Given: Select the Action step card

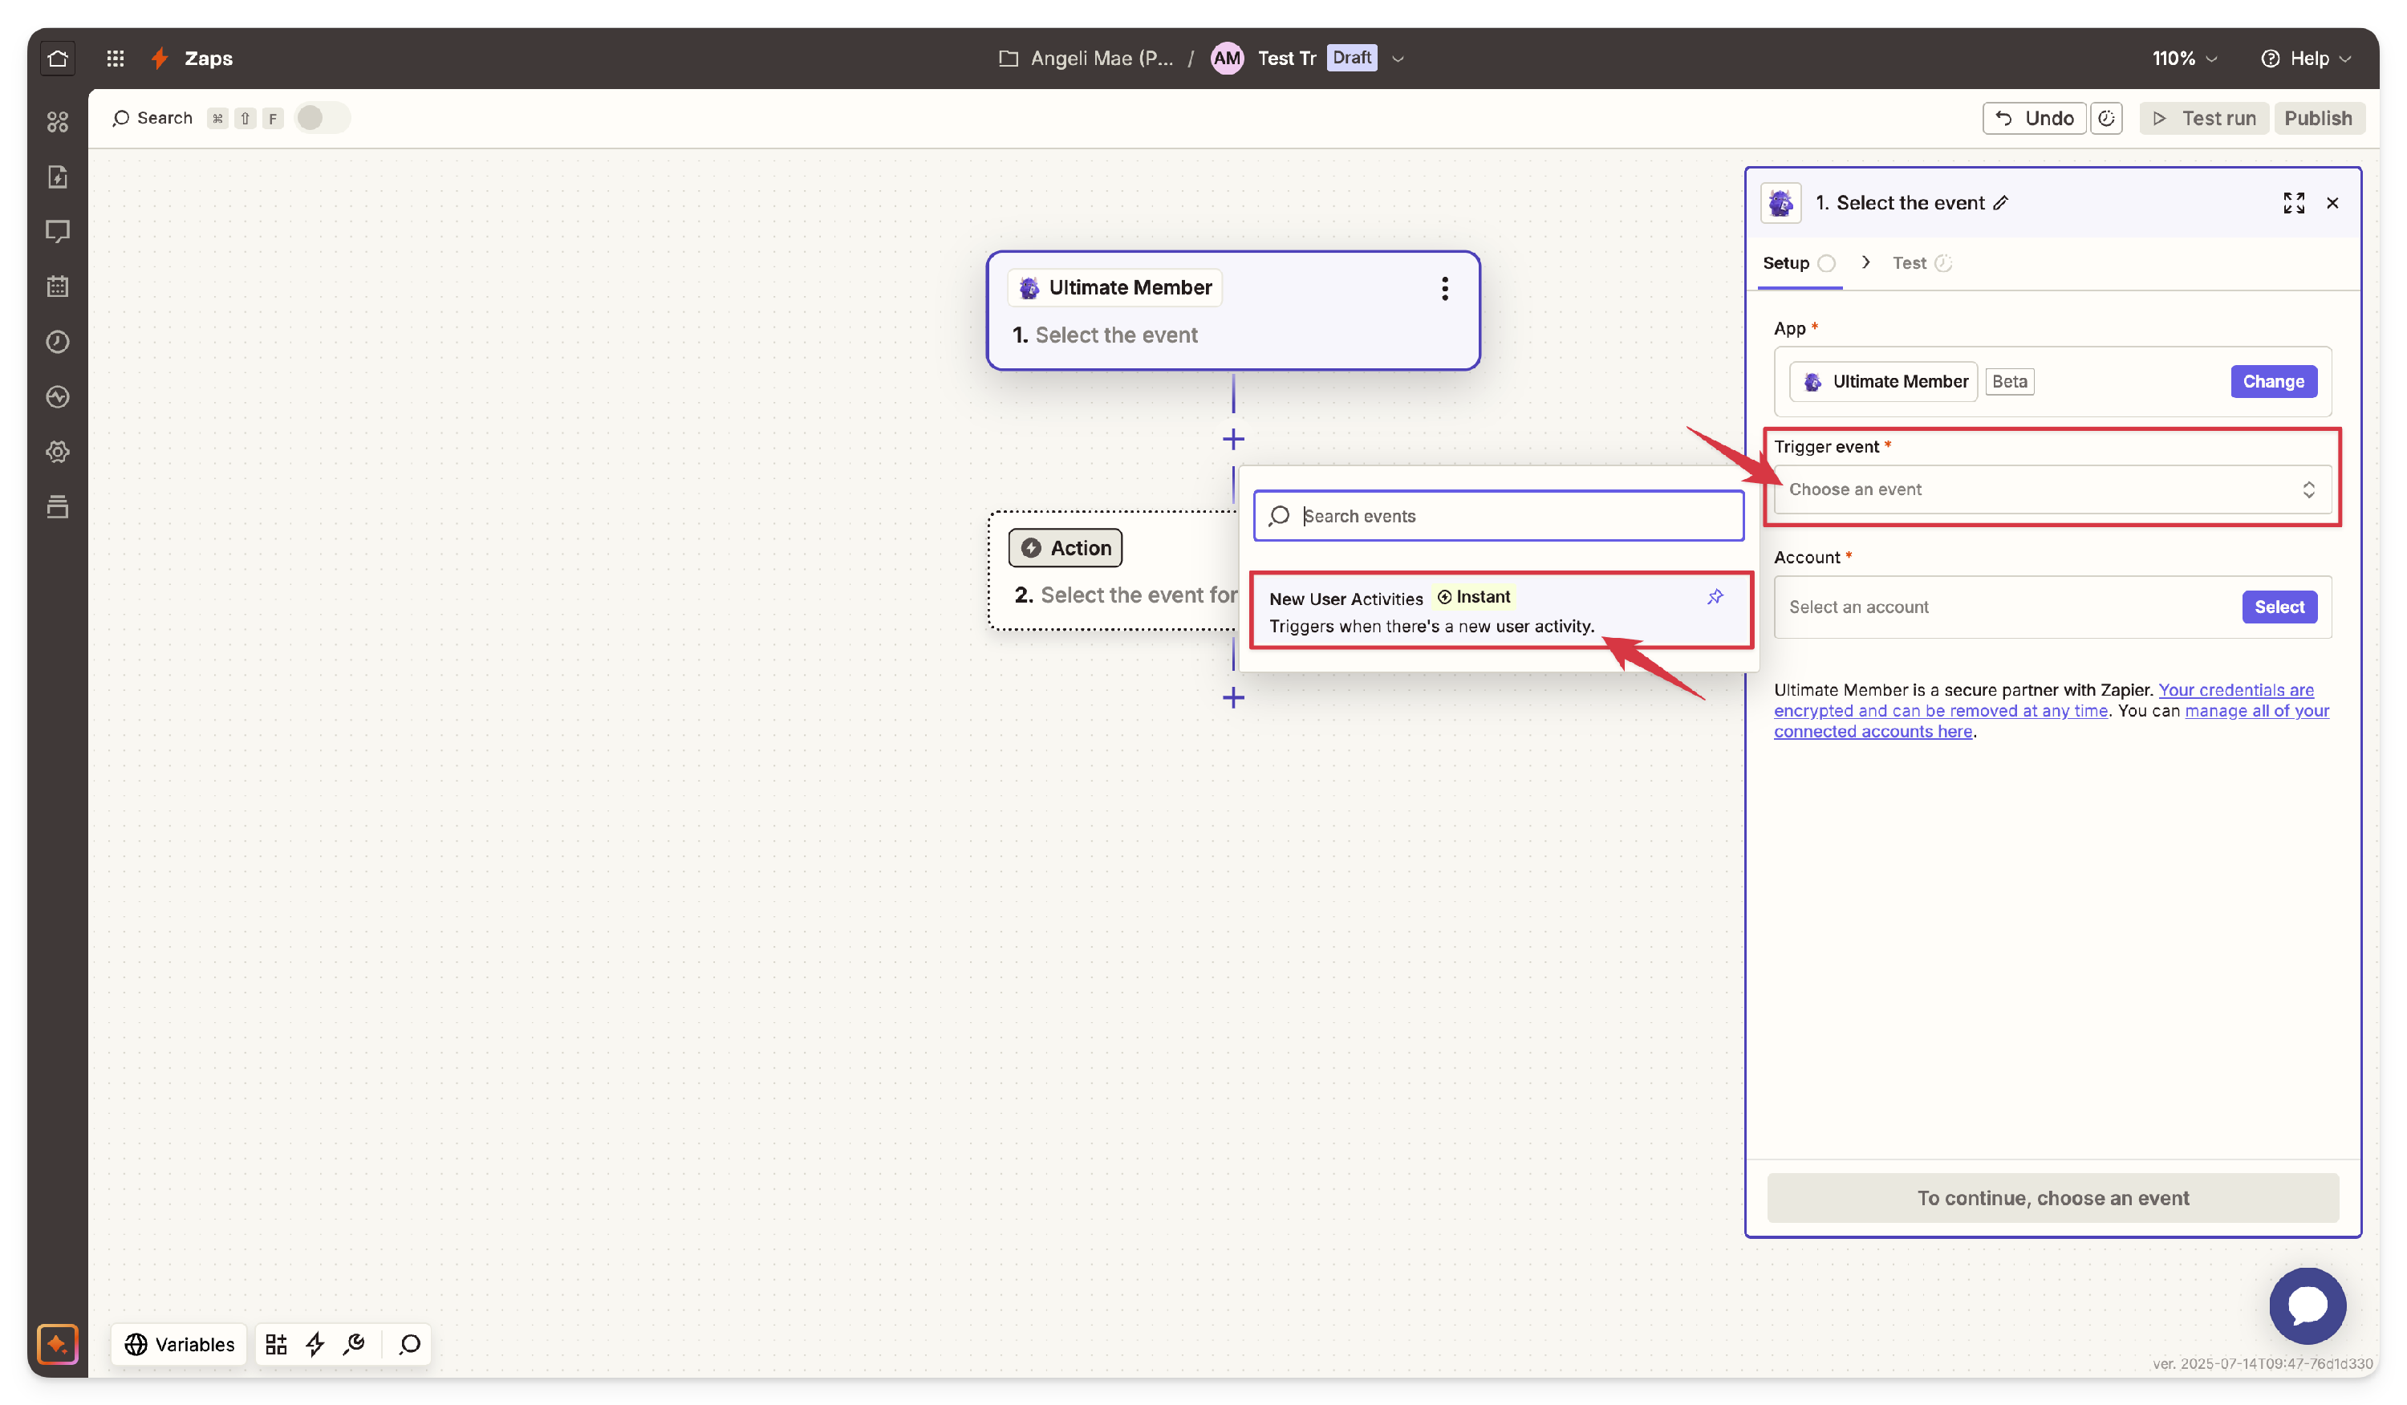Looking at the screenshot, I should click(x=1113, y=571).
